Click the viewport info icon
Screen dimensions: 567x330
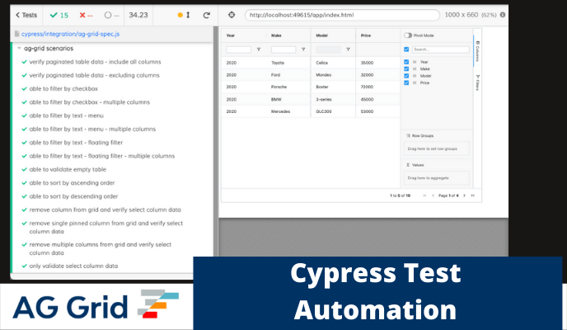click(x=502, y=15)
